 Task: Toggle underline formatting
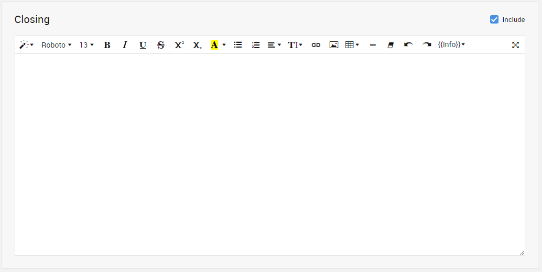pyautogui.click(x=143, y=45)
